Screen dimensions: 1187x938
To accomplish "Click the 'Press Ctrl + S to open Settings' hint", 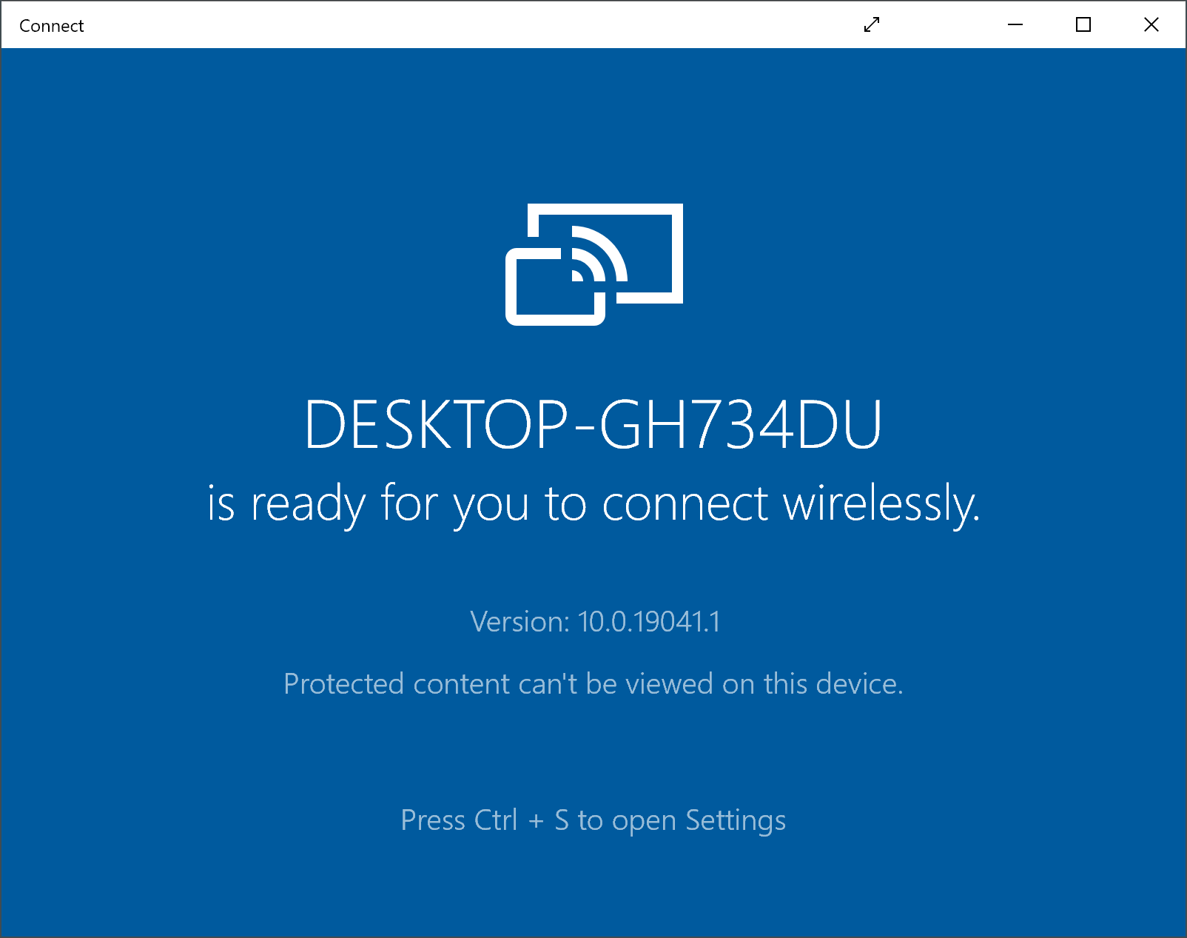I will [x=593, y=820].
